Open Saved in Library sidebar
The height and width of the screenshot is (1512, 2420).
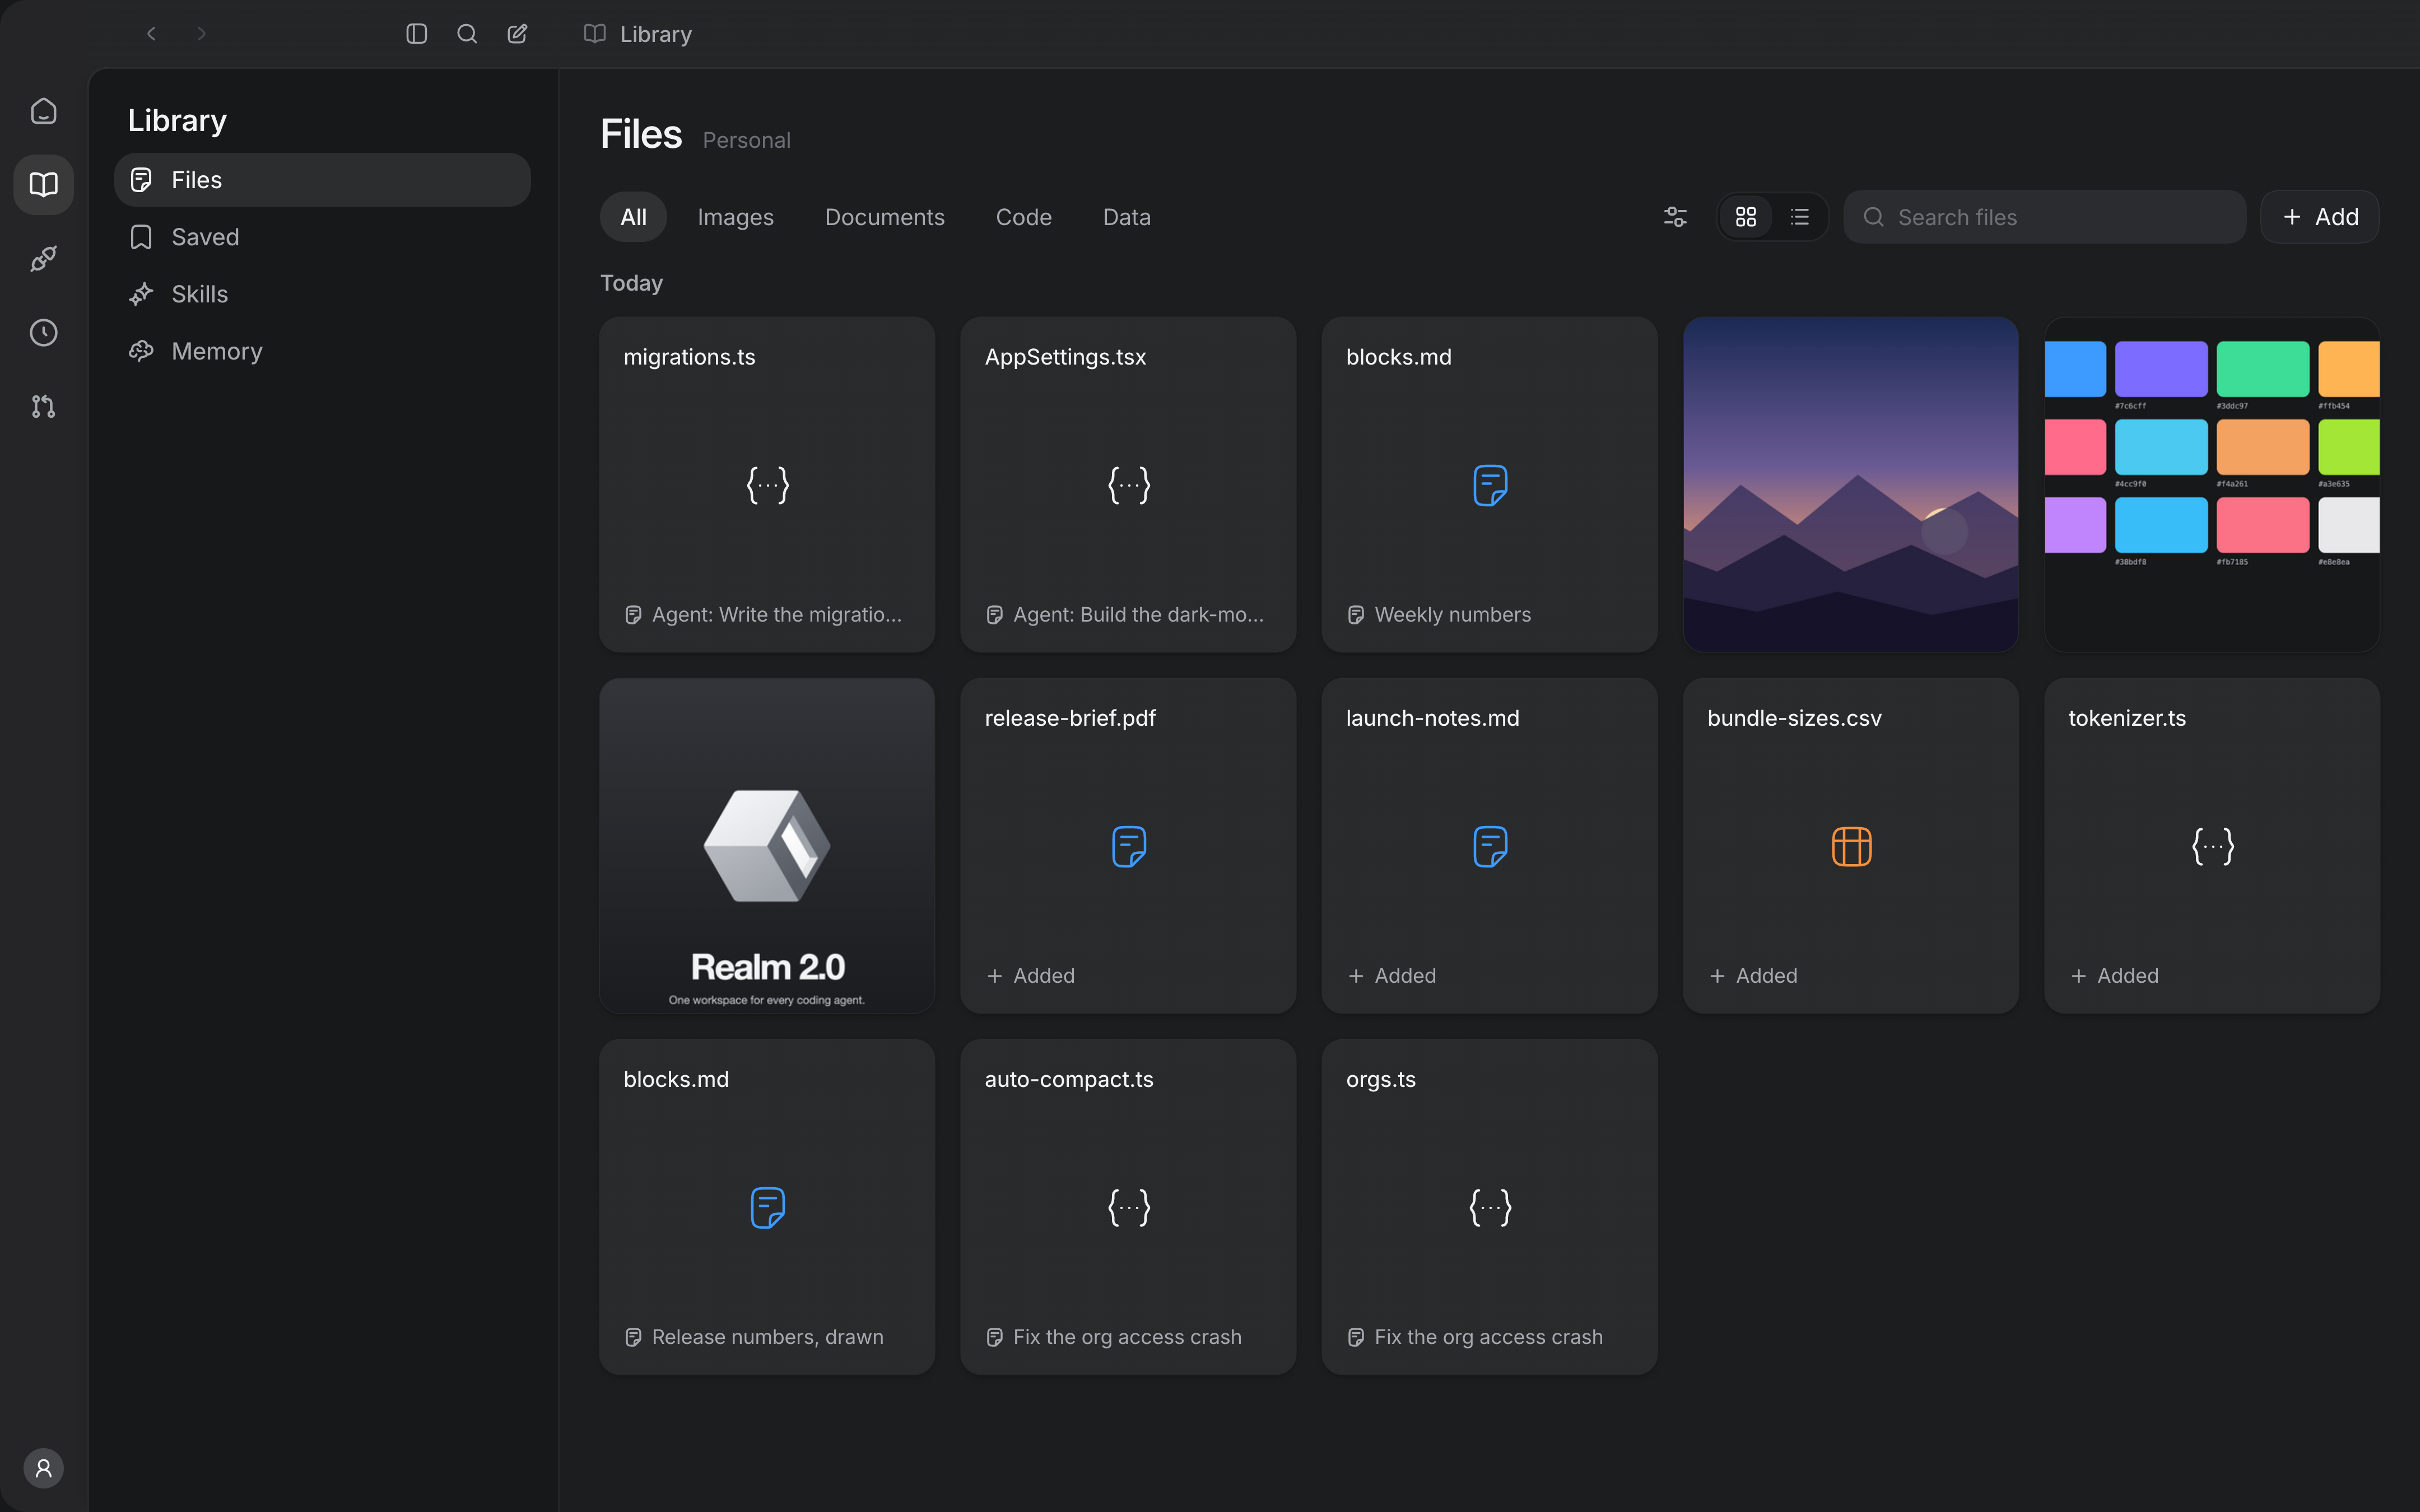click(x=322, y=237)
